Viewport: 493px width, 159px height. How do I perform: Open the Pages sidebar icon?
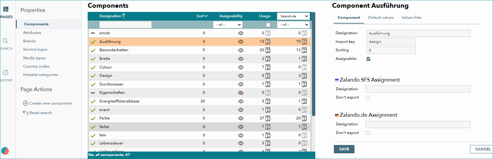[6, 9]
